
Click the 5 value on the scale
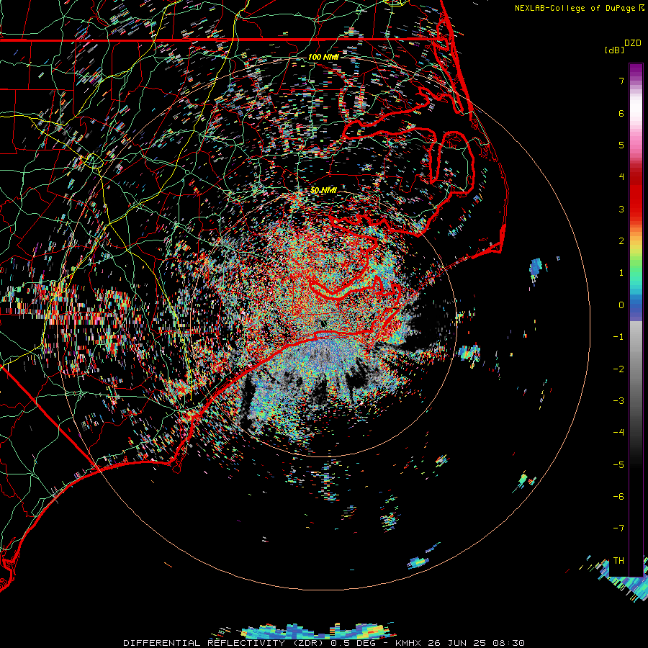point(621,145)
